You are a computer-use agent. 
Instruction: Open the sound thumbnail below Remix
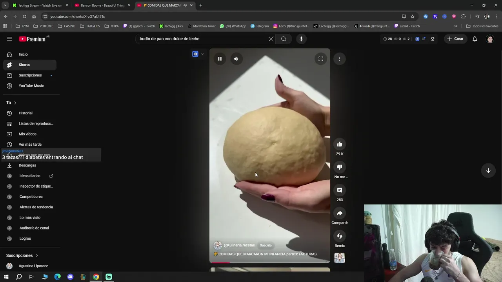click(340, 258)
